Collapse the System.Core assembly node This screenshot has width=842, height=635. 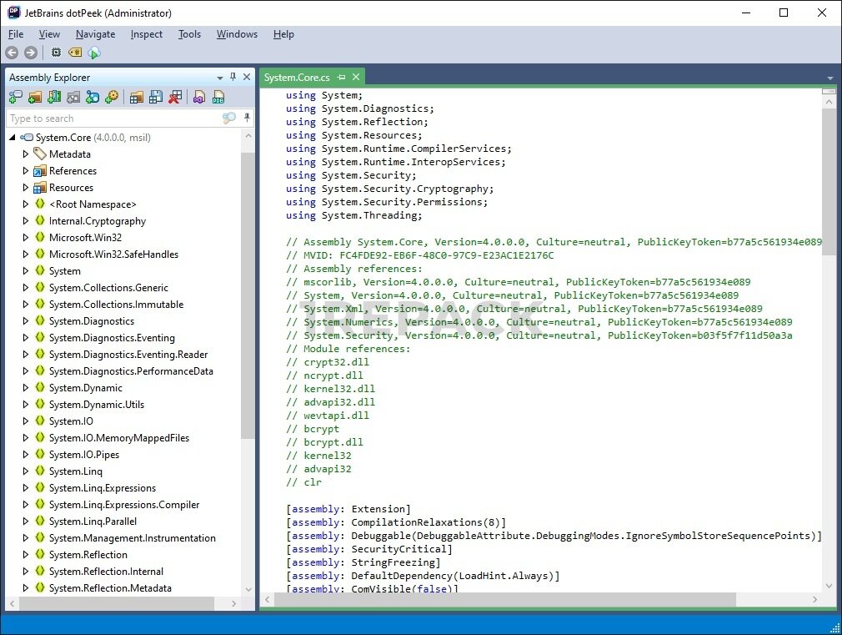[13, 138]
